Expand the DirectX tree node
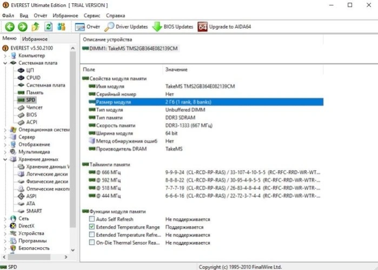The image size is (378, 270). (5, 226)
